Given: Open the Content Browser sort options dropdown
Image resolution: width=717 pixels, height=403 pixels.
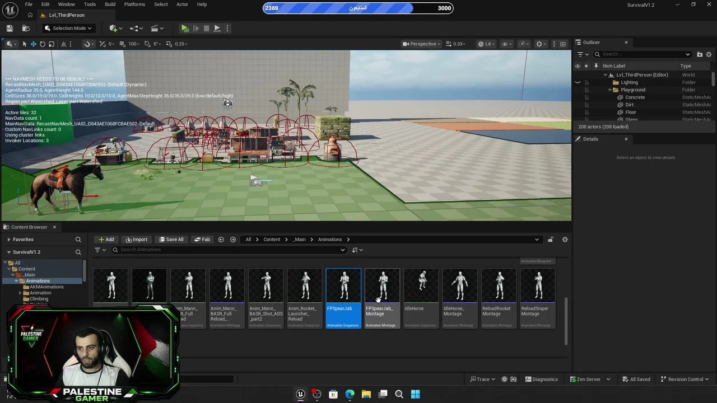Looking at the screenshot, I should (357, 250).
